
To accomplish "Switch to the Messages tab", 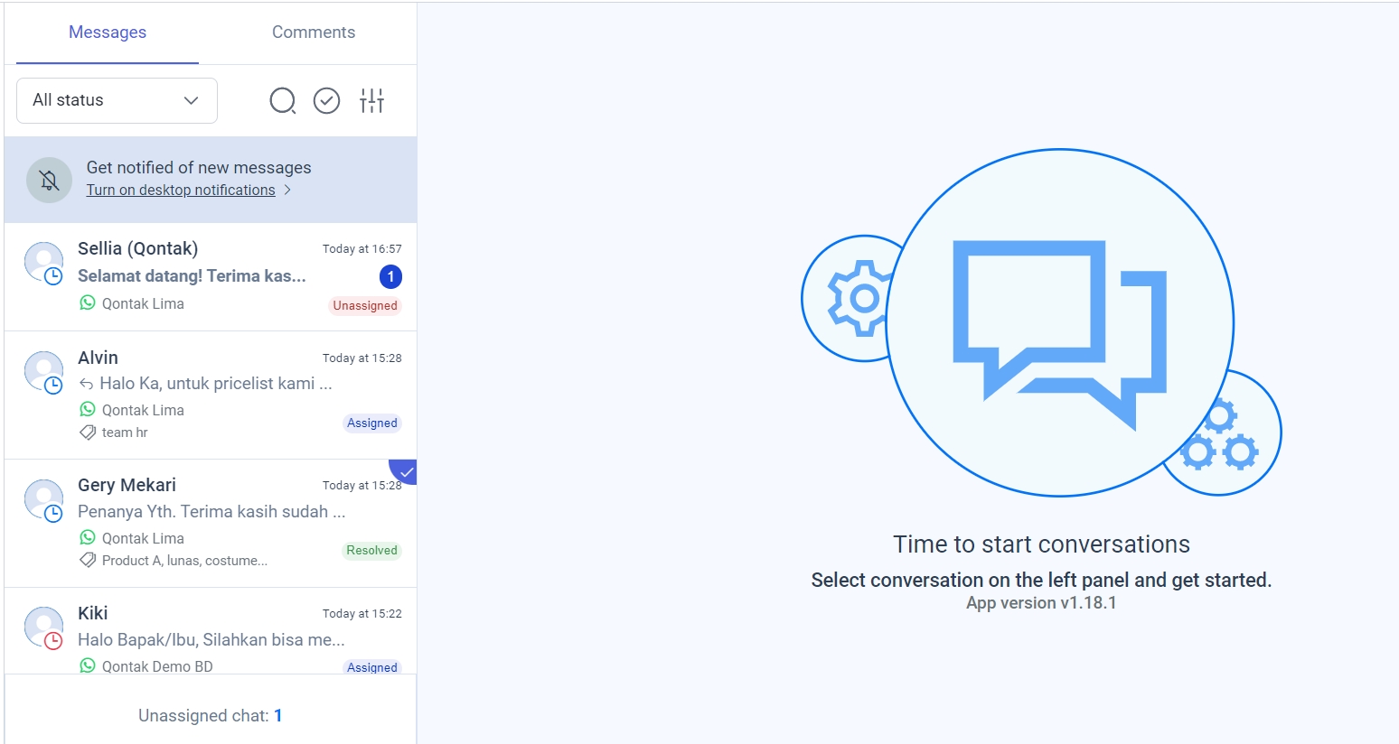I will pos(108,33).
